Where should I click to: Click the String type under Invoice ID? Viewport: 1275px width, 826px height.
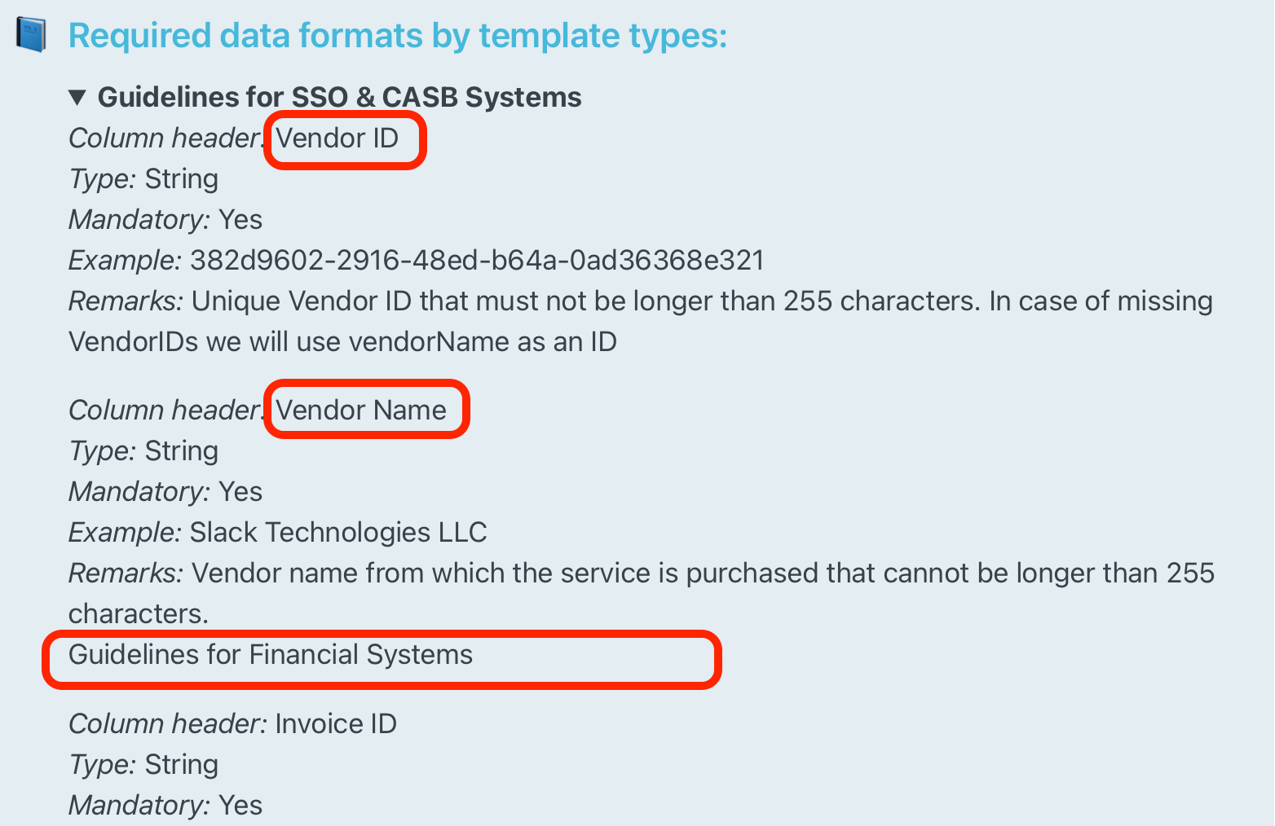click(181, 765)
